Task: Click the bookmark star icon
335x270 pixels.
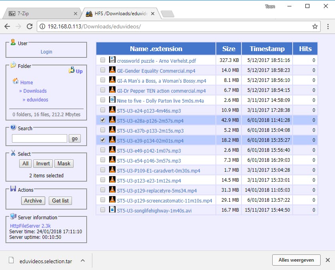Action: click(315, 27)
